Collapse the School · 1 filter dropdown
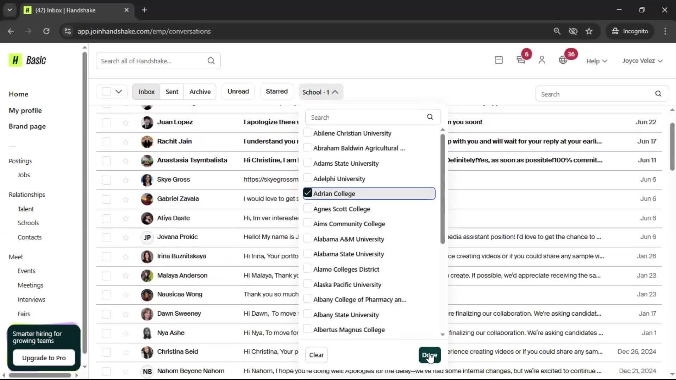 [320, 92]
